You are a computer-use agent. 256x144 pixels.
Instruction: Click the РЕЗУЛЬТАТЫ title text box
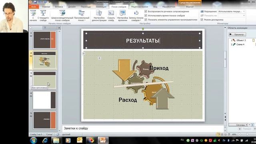pos(143,41)
